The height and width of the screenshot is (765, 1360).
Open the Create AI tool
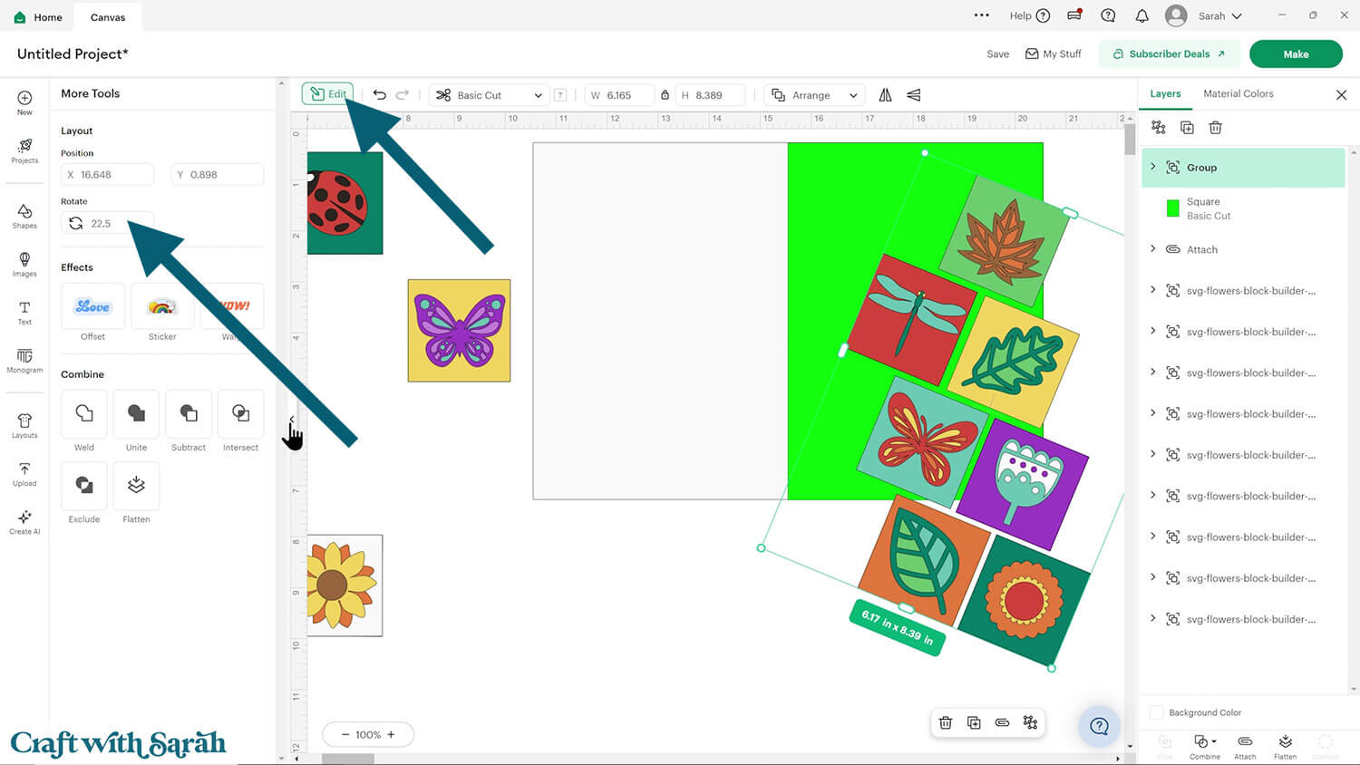point(24,522)
